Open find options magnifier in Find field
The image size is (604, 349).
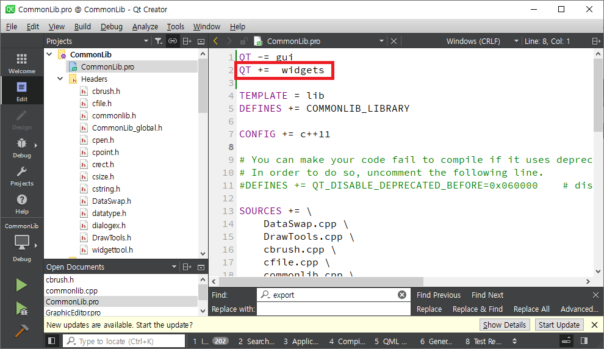pos(265,295)
